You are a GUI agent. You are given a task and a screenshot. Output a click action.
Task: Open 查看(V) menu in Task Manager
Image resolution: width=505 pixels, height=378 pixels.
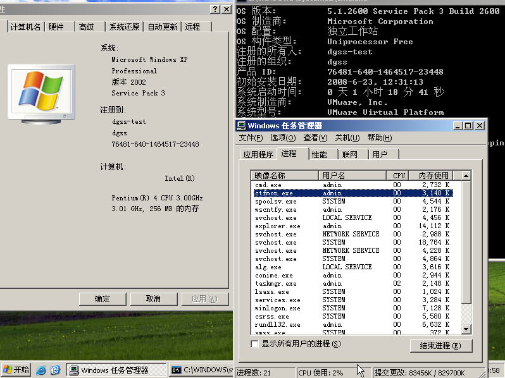pyautogui.click(x=315, y=138)
